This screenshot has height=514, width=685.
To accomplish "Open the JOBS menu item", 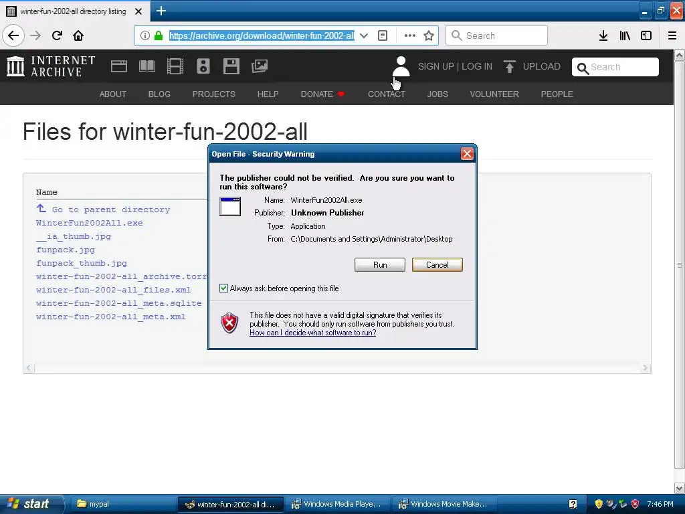I will point(437,94).
